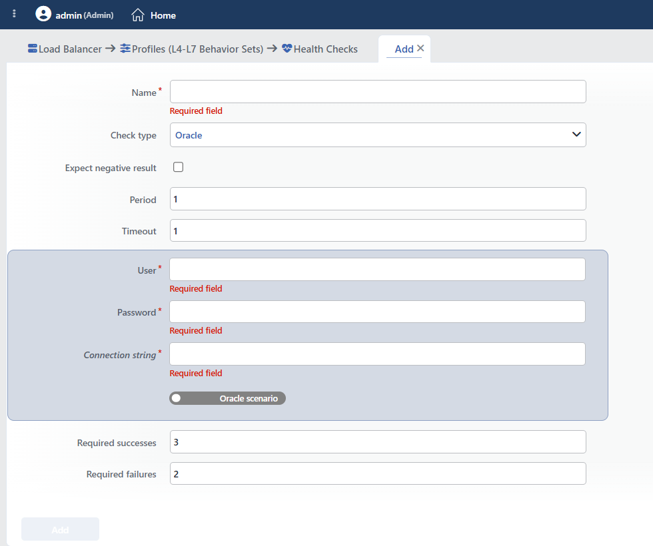
Task: Click the Load Balancer server icon
Action: 33,49
